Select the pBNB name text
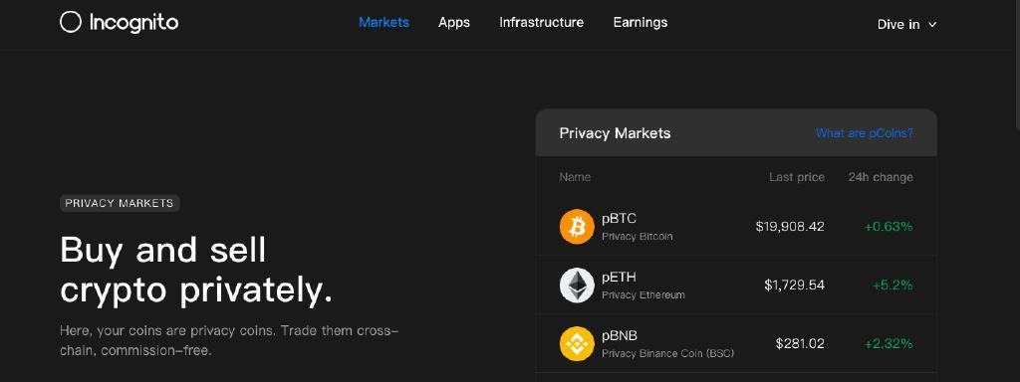 click(x=620, y=335)
